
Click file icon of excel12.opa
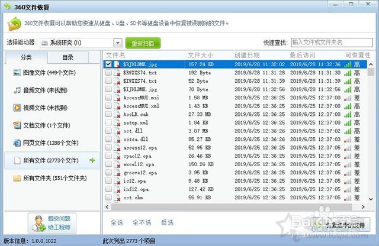point(117,164)
